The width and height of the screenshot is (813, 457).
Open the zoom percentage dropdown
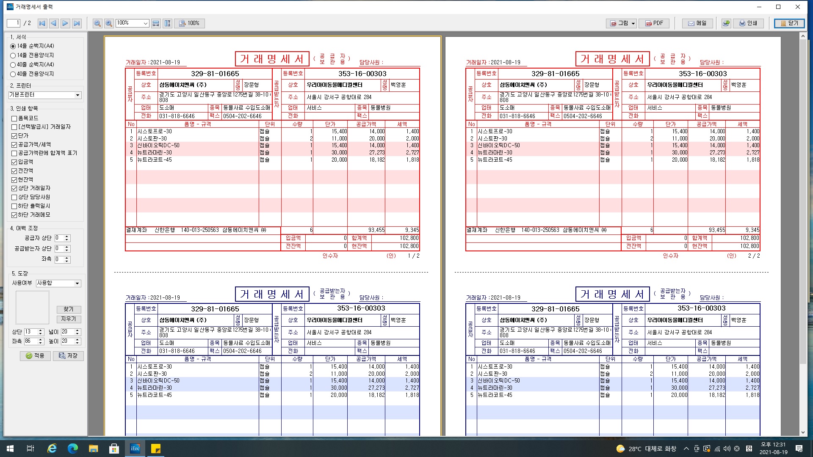145,23
